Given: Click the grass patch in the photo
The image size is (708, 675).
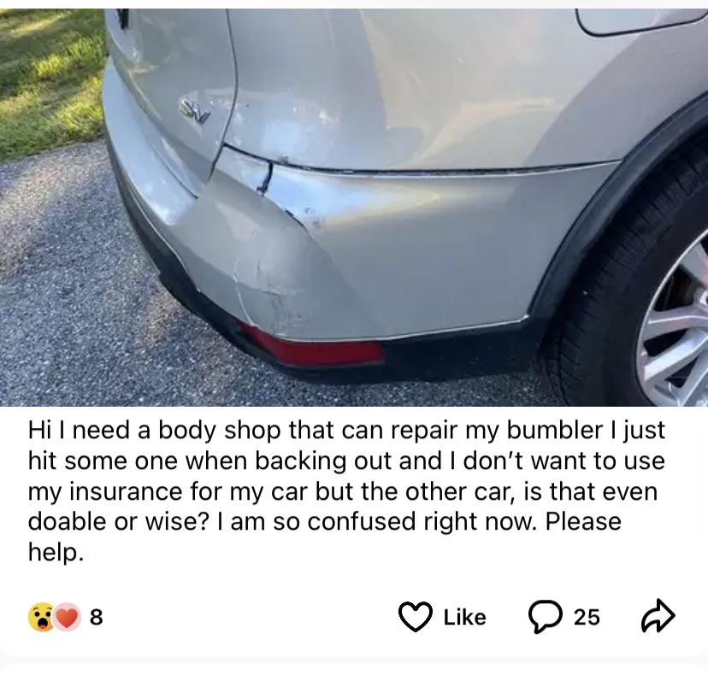Looking at the screenshot, I should [50, 81].
